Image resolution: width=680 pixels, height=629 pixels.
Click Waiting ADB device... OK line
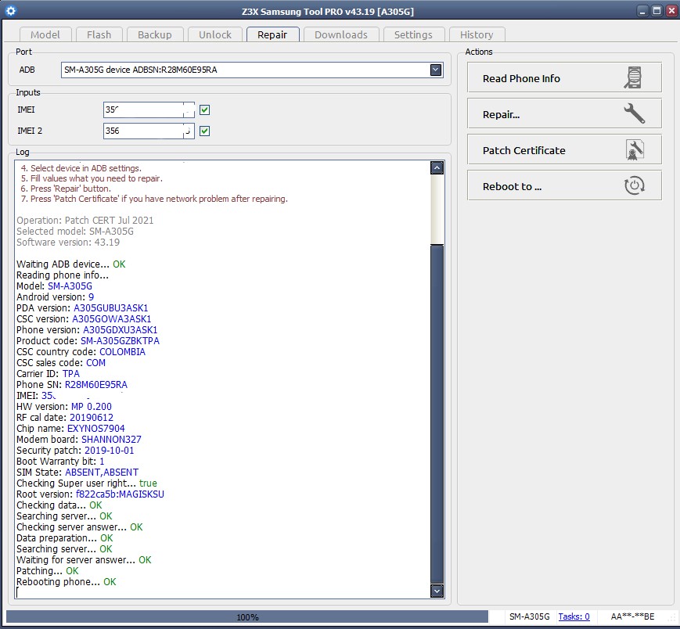tap(71, 264)
